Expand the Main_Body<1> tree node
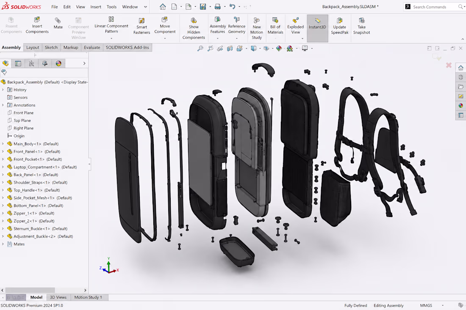Viewport: 466px width, 310px height. [3, 144]
